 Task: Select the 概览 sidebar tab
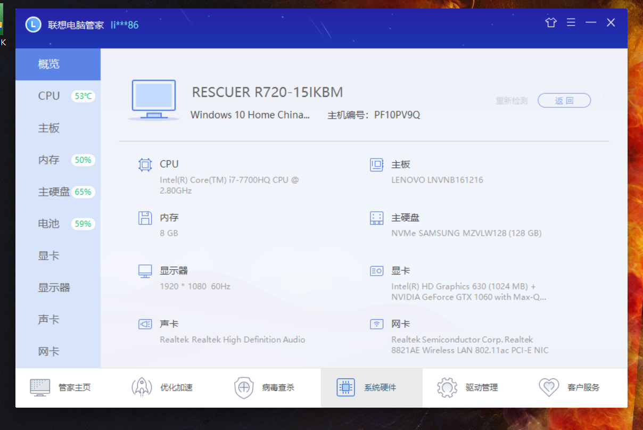pos(58,64)
